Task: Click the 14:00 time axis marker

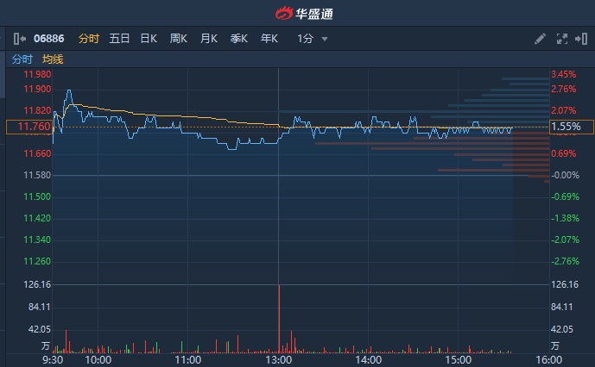Action: tap(369, 359)
